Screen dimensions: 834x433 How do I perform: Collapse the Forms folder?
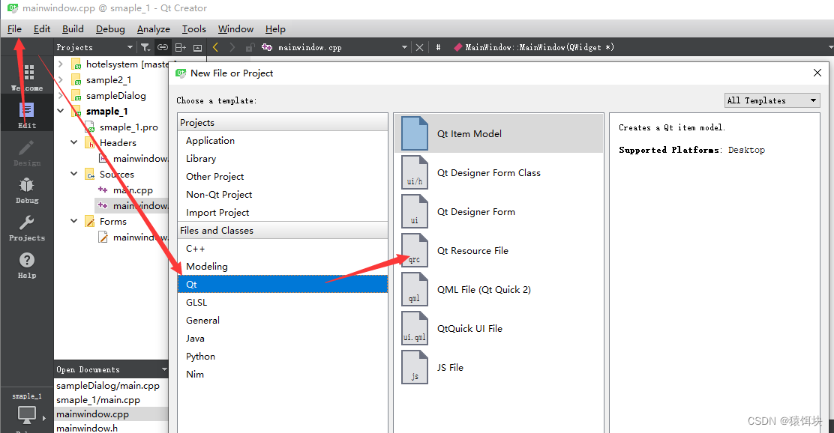[74, 221]
